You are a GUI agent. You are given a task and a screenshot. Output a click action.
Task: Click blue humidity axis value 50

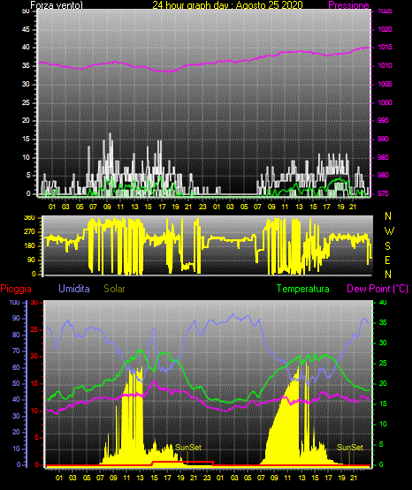click(x=16, y=383)
